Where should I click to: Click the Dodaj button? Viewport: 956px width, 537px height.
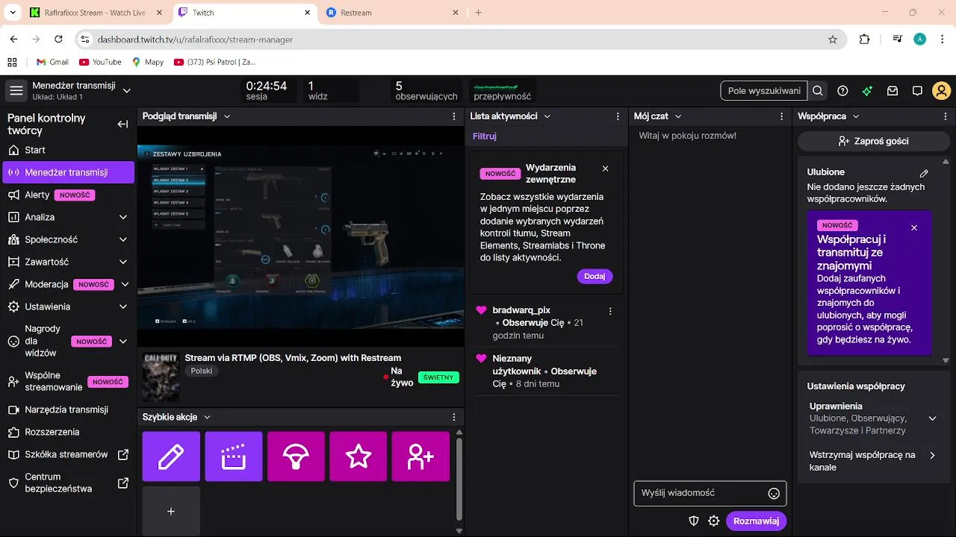[x=595, y=276]
